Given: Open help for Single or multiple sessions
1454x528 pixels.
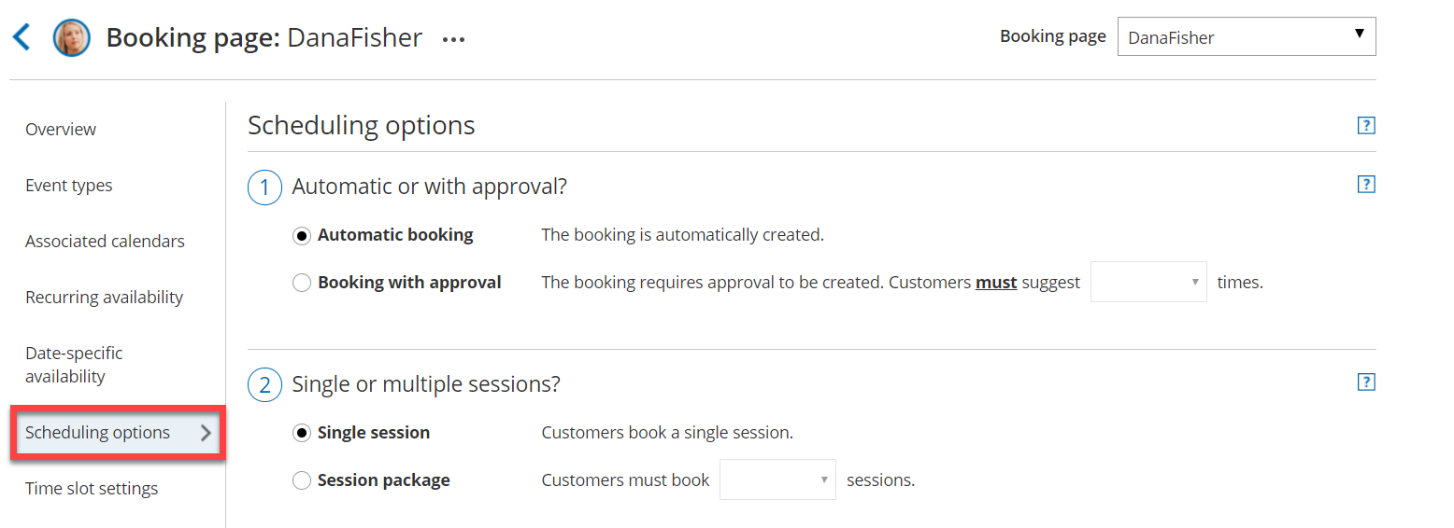Looking at the screenshot, I should (1366, 382).
